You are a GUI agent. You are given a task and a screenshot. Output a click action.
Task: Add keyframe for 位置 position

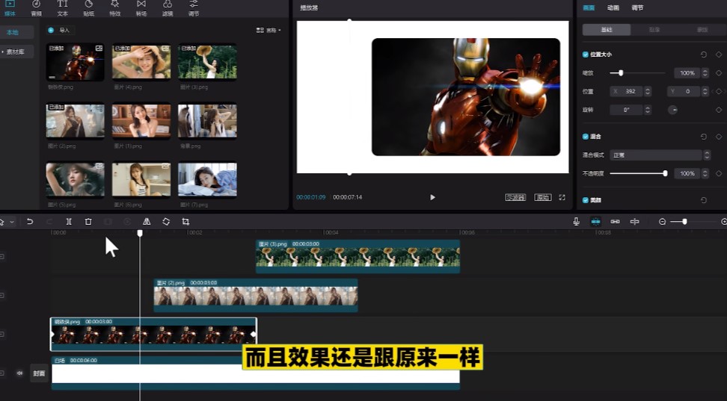point(719,92)
